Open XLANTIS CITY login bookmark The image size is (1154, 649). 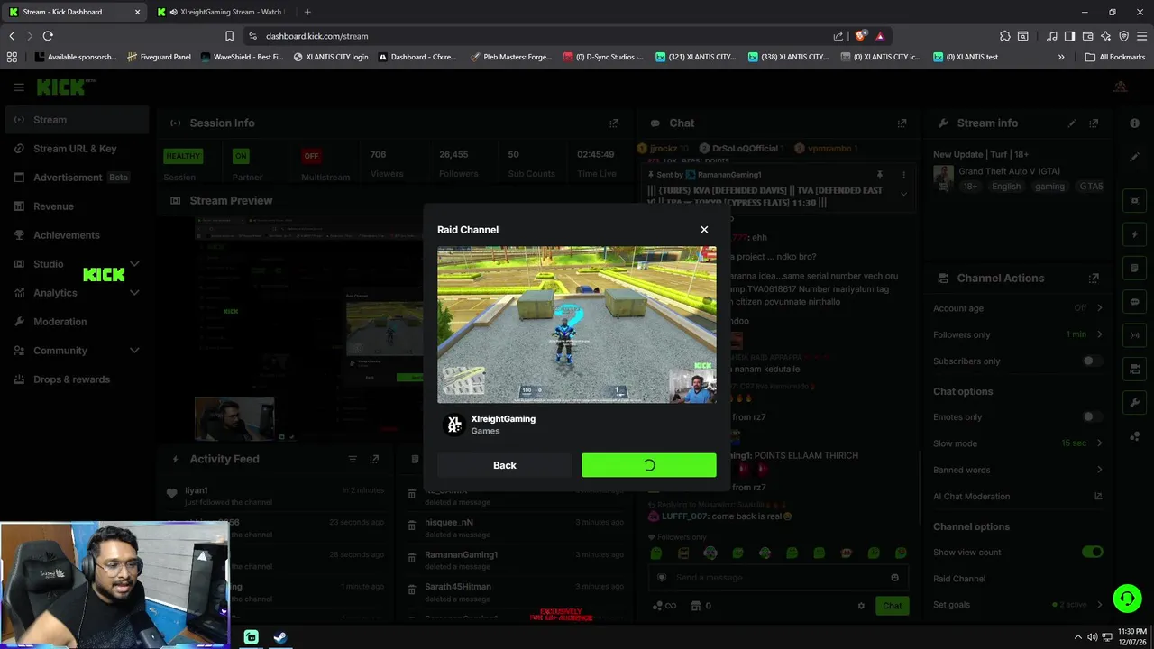[331, 57]
